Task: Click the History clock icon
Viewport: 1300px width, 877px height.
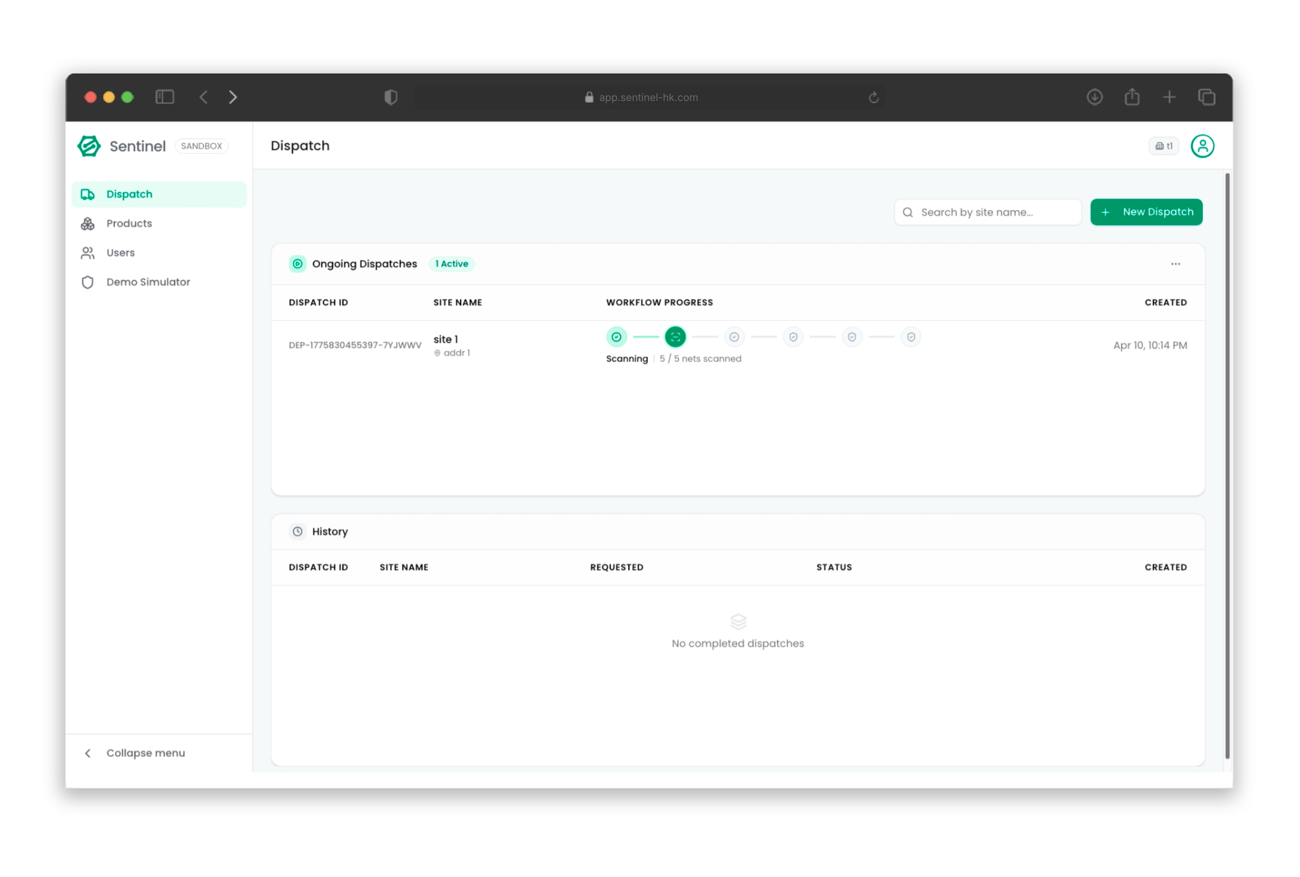Action: click(297, 531)
